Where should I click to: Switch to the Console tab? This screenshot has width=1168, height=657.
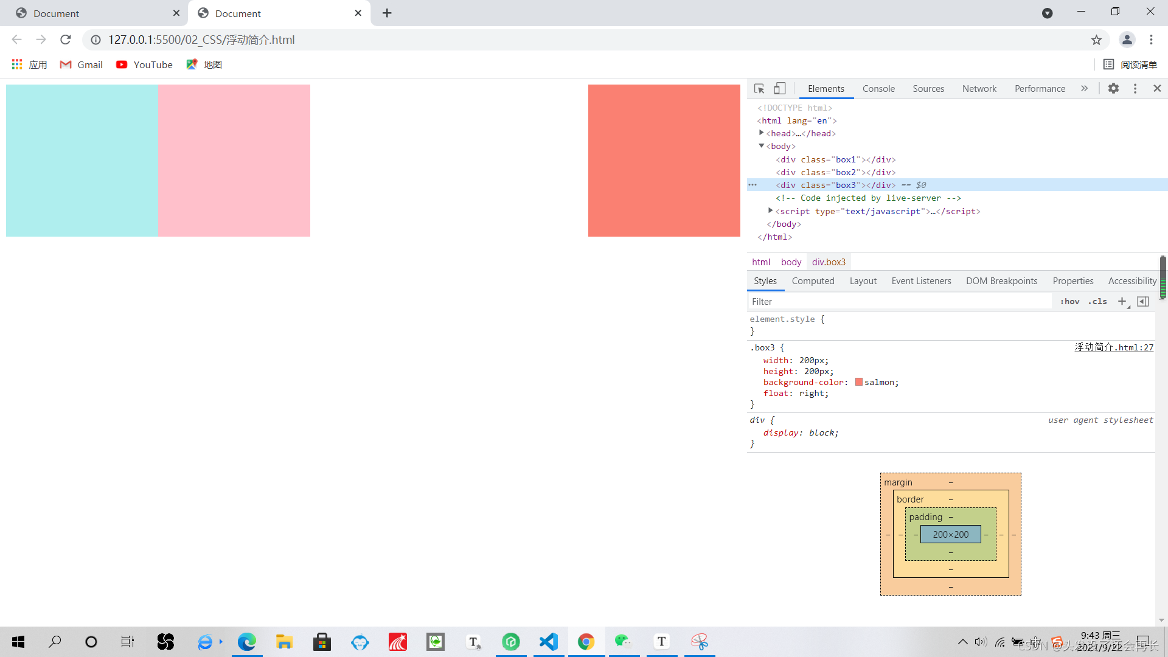point(878,89)
